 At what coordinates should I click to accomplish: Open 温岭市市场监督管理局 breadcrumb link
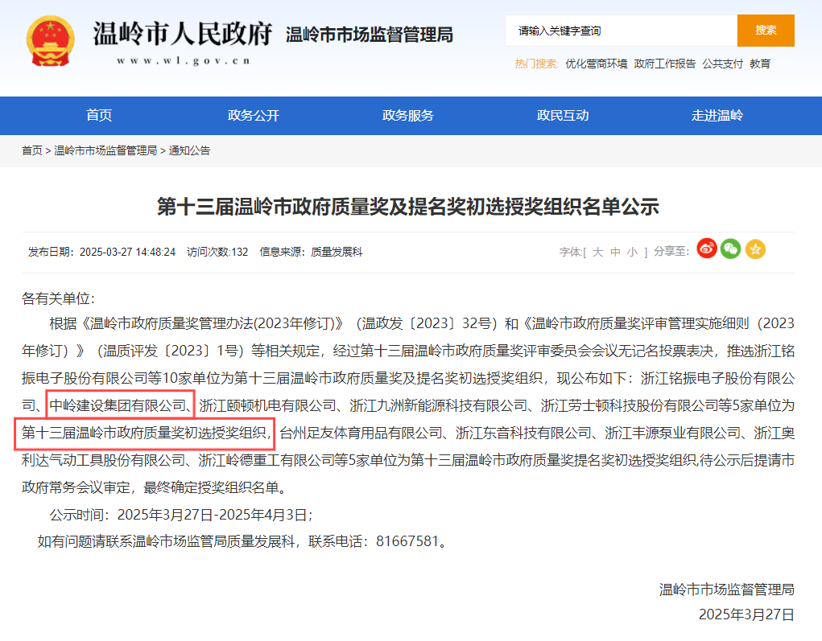pos(105,151)
